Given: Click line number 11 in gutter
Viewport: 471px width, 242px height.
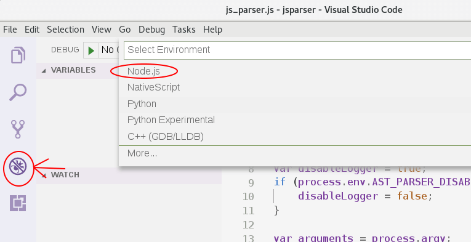Looking at the screenshot, I should tap(248, 211).
